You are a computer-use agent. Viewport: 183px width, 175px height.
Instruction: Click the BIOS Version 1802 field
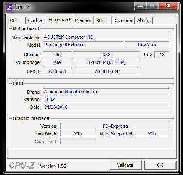[x=106, y=99]
